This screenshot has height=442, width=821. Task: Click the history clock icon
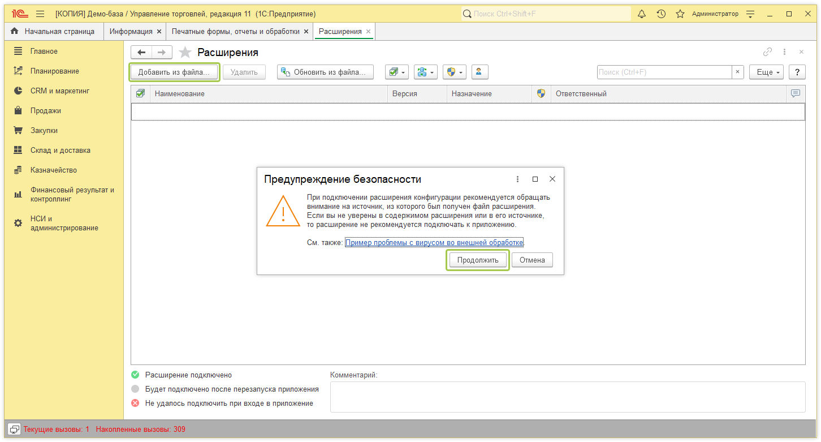(x=661, y=14)
